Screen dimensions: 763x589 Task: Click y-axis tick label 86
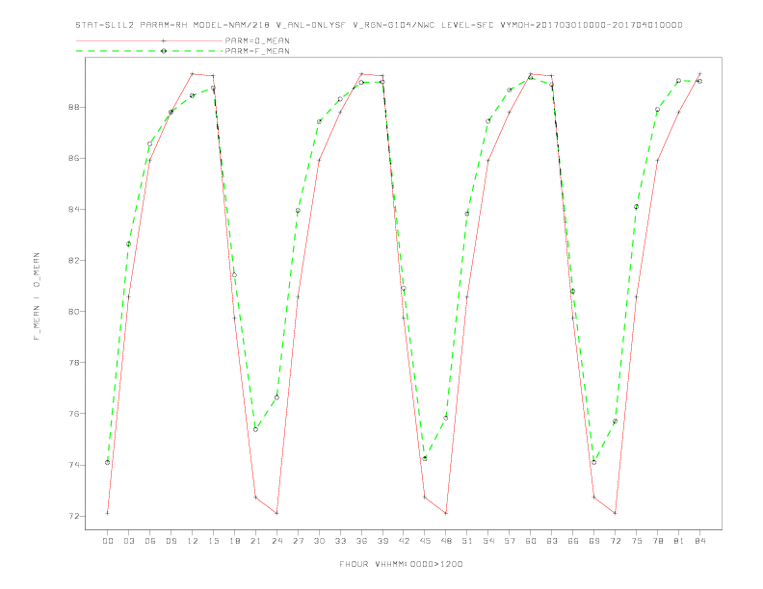pos(74,159)
